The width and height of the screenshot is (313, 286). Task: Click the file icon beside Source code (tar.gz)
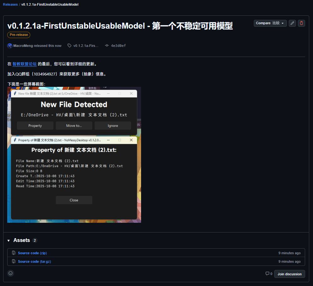[14, 261]
